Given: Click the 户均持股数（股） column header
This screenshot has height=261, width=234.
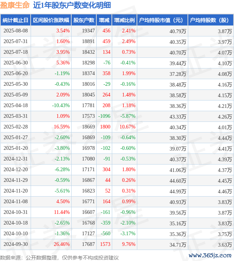Looking at the screenshot, I should click(x=210, y=20).
